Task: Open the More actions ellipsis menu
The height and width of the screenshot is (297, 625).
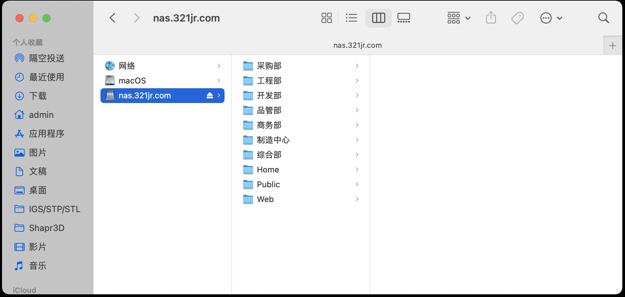Action: [551, 18]
